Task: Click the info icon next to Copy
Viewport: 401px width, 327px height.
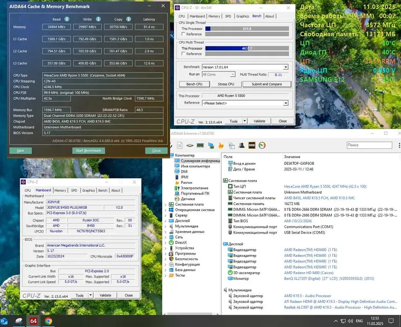Action: (x=129, y=19)
